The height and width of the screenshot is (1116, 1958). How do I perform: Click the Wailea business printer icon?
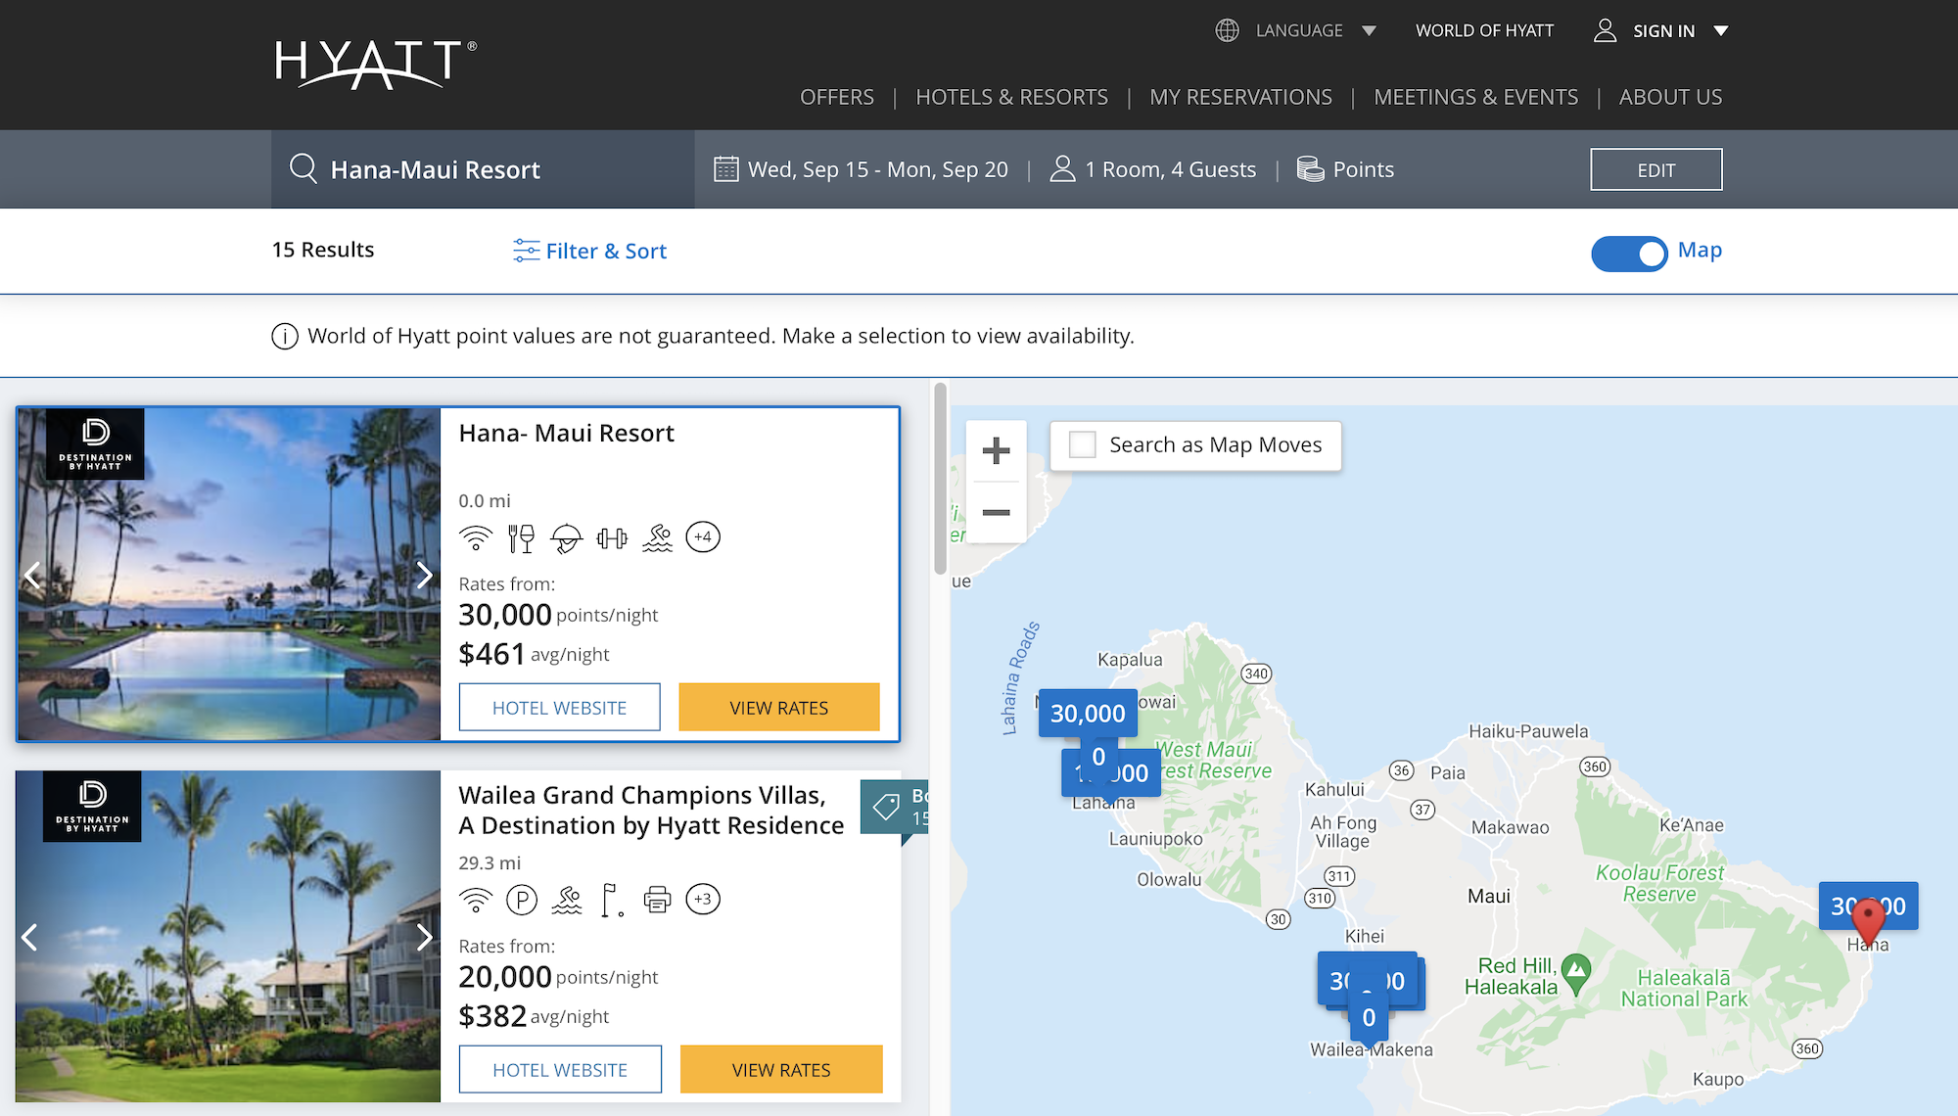click(x=657, y=900)
